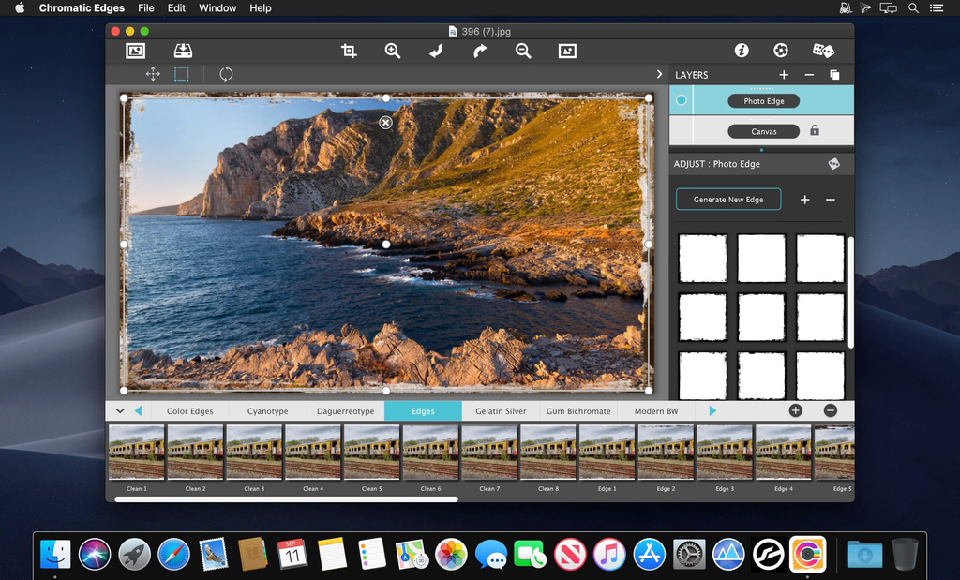960x580 pixels.
Task: Select the Move arrows tool
Action: click(153, 74)
